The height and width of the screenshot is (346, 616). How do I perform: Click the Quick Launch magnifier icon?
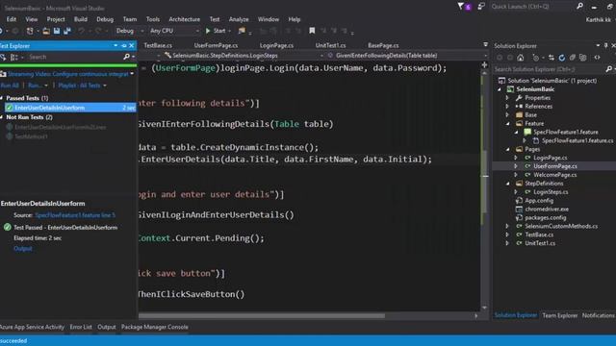point(579,7)
